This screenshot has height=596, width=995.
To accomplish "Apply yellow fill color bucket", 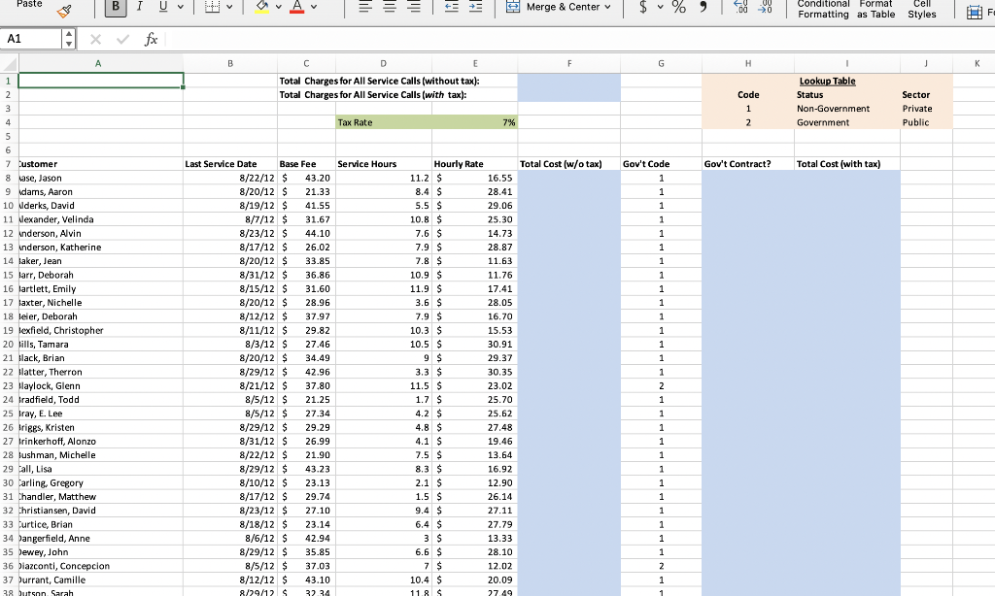I will (261, 7).
